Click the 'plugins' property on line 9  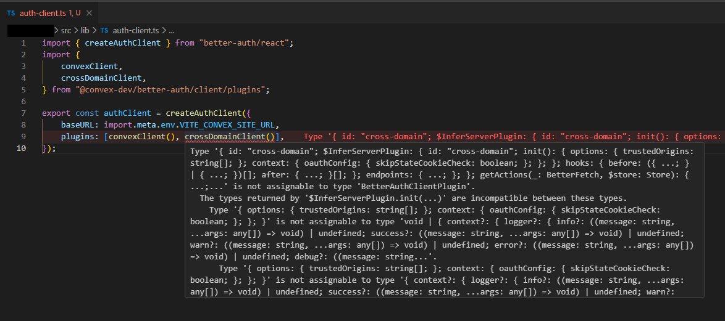(78, 137)
